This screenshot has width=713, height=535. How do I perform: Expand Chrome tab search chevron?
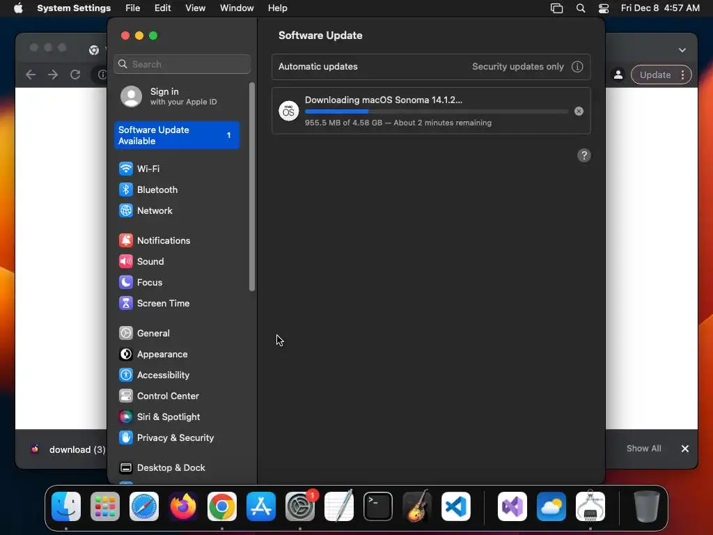pos(682,50)
